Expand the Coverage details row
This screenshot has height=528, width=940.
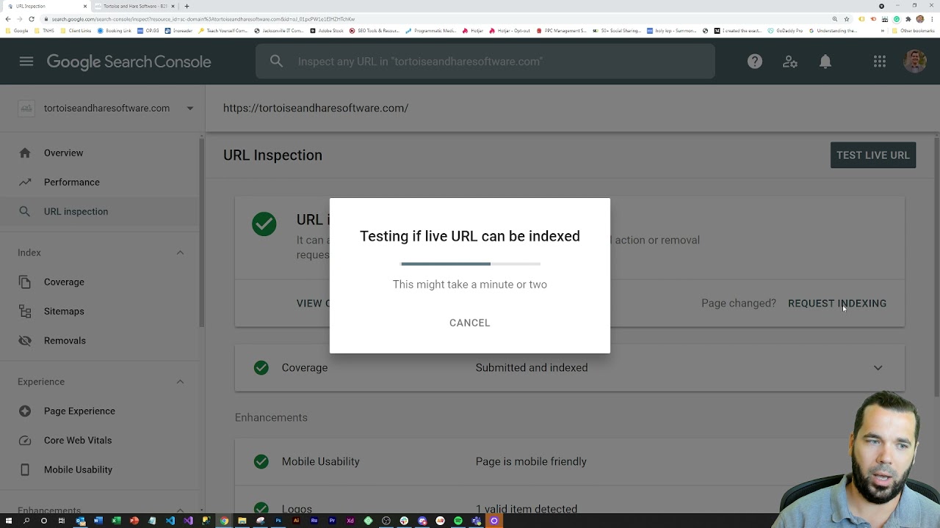(x=878, y=368)
